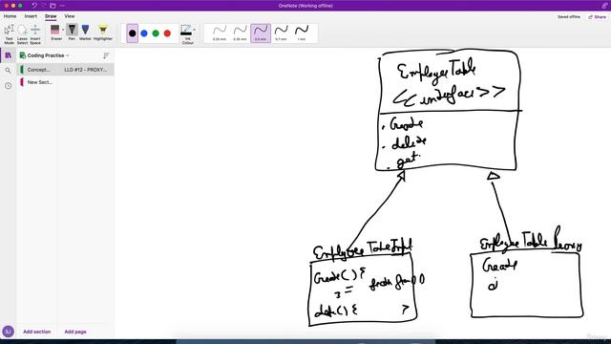The height and width of the screenshot is (344, 611).
Task: Click the Saved offline status
Action: [569, 17]
